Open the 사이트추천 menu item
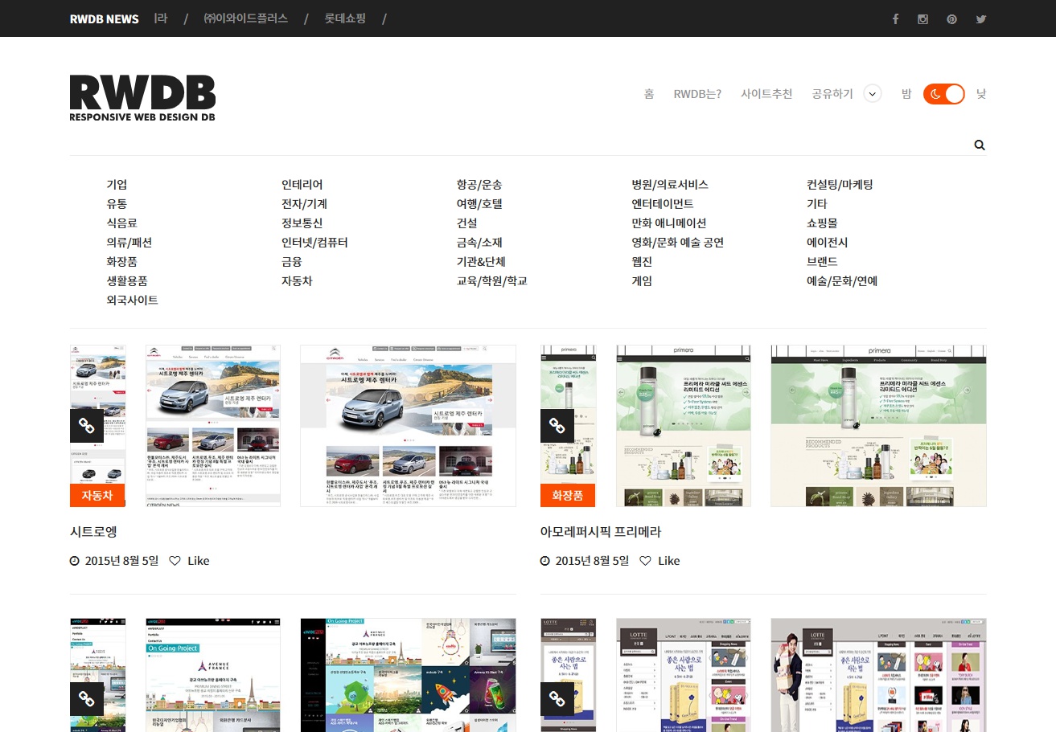The width and height of the screenshot is (1056, 732). 766,94
